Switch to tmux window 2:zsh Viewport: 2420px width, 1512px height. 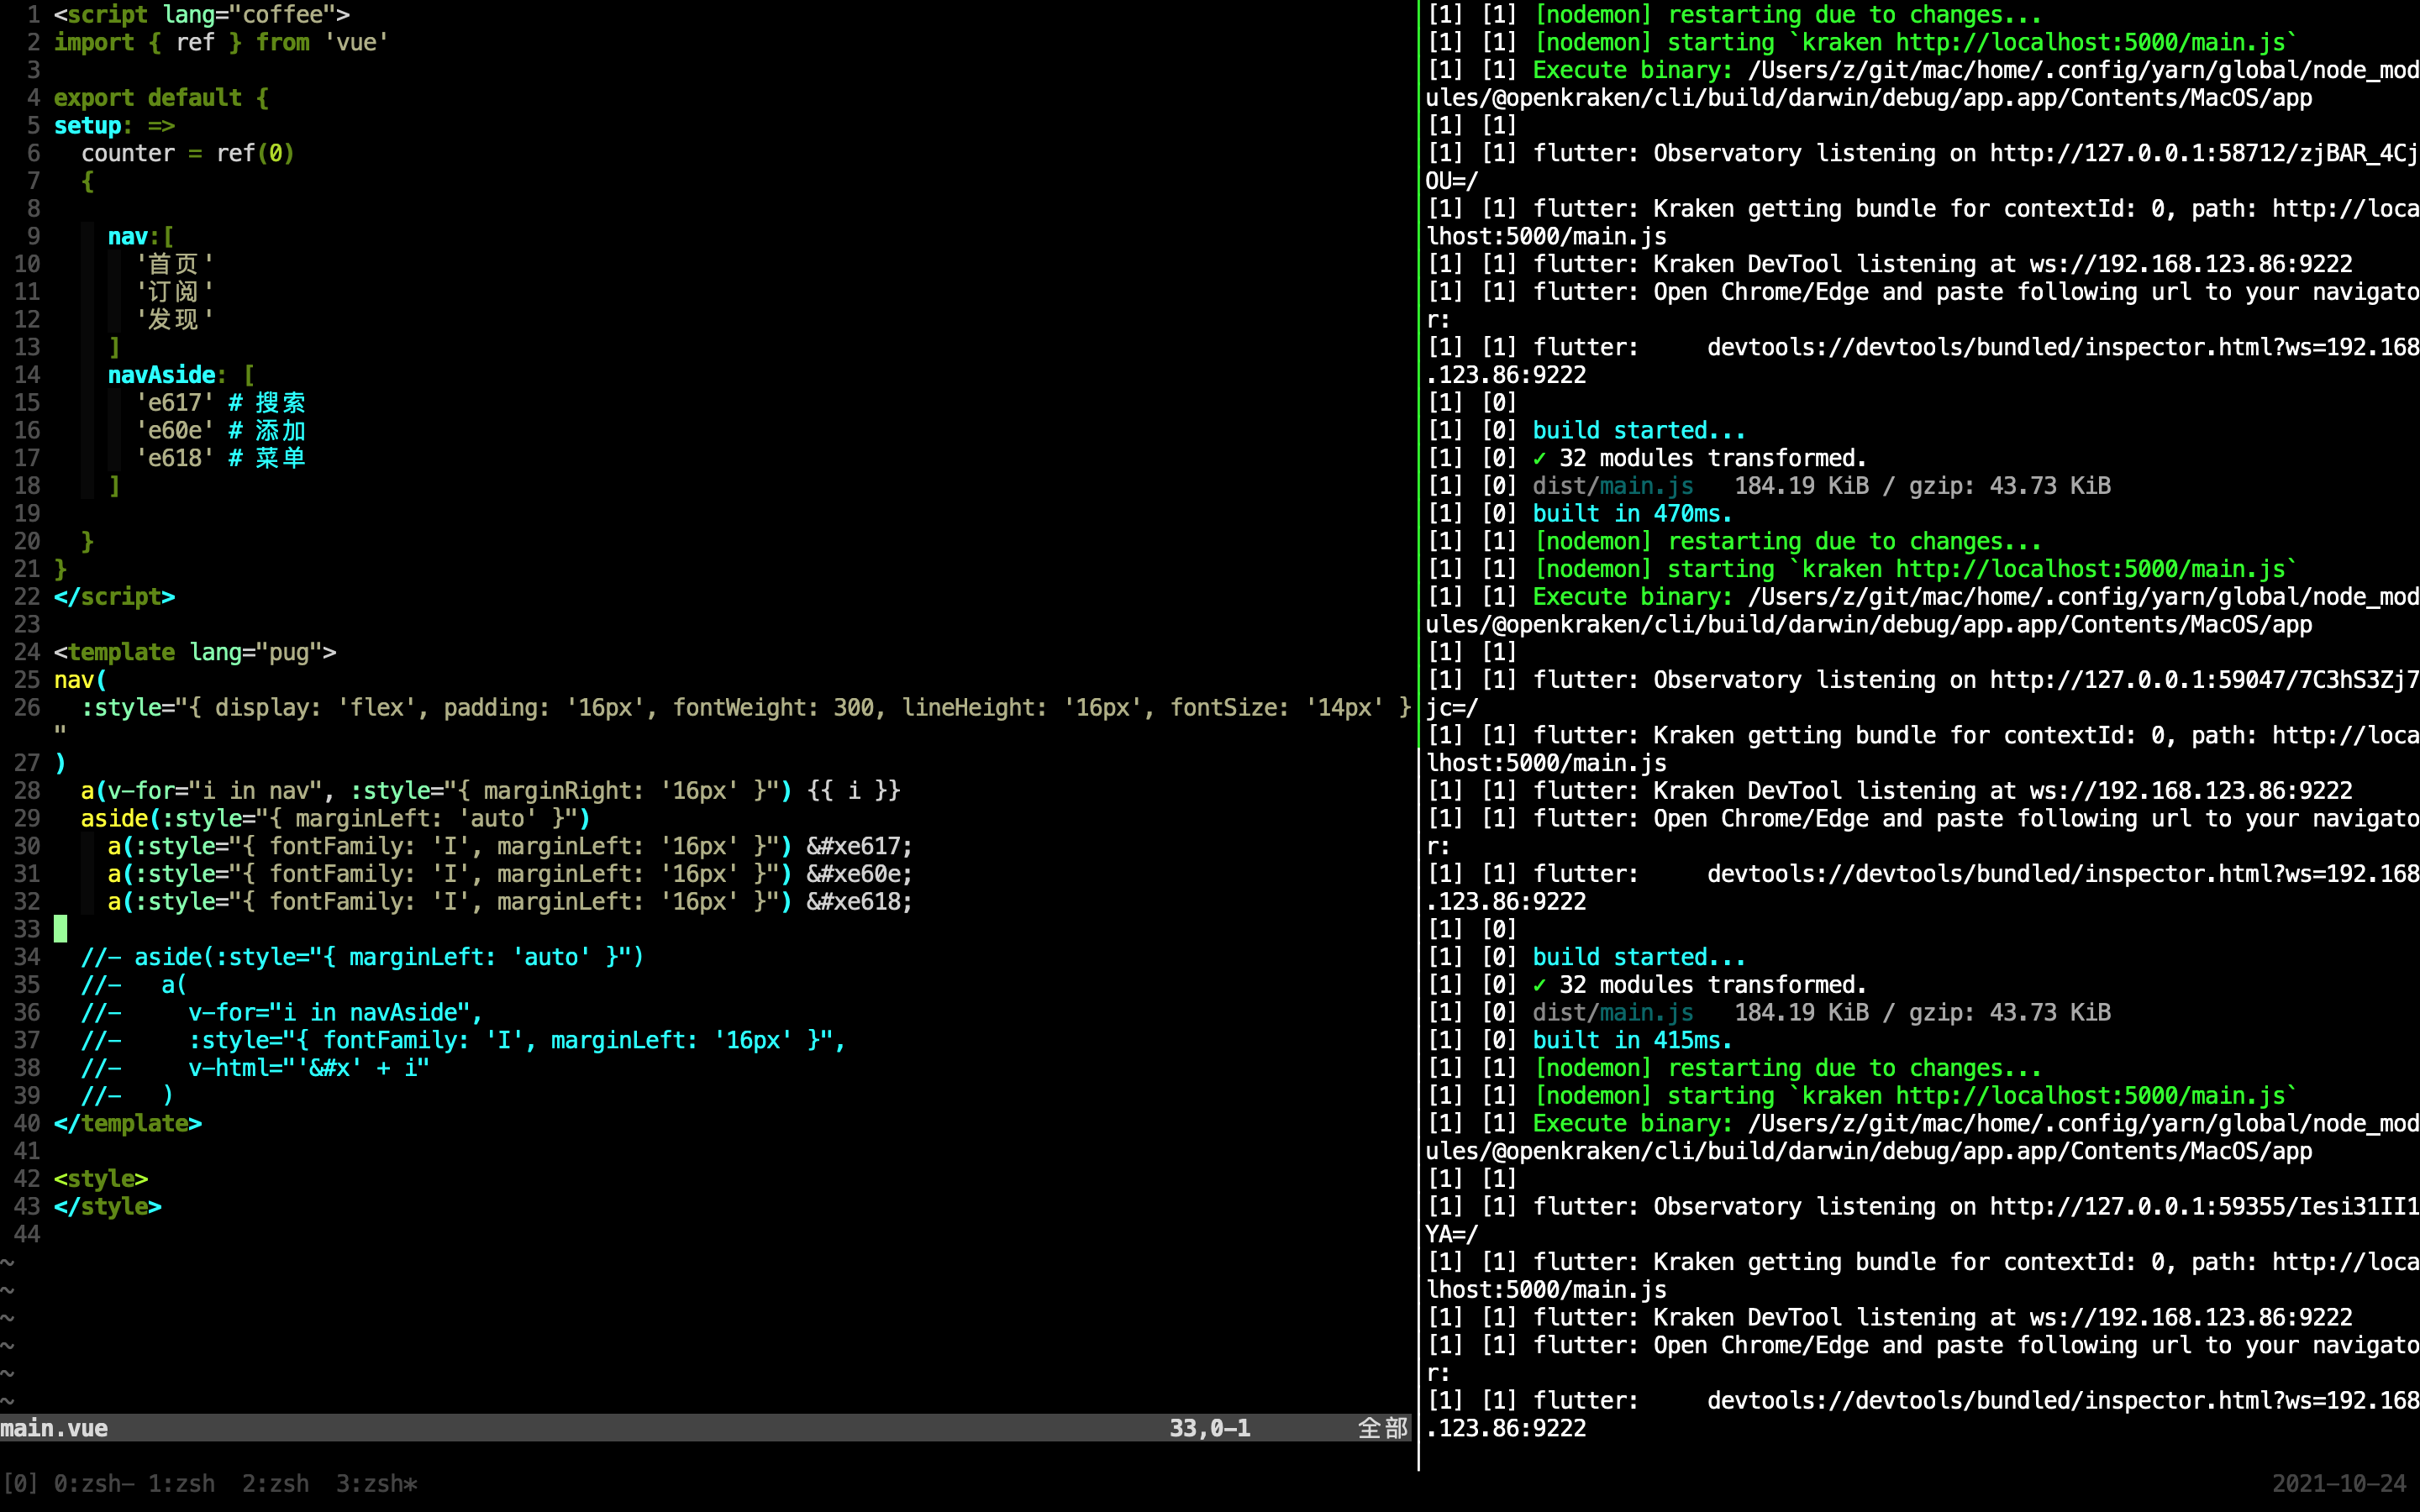276,1483
